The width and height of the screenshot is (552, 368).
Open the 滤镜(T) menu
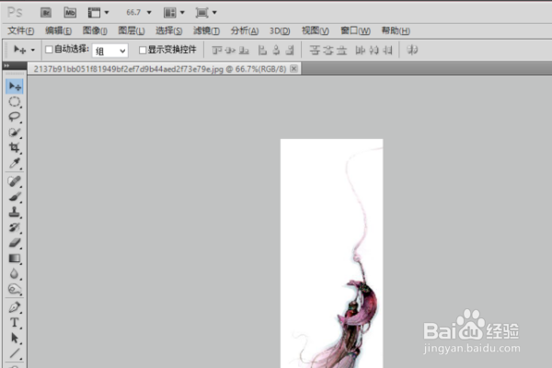(x=206, y=31)
